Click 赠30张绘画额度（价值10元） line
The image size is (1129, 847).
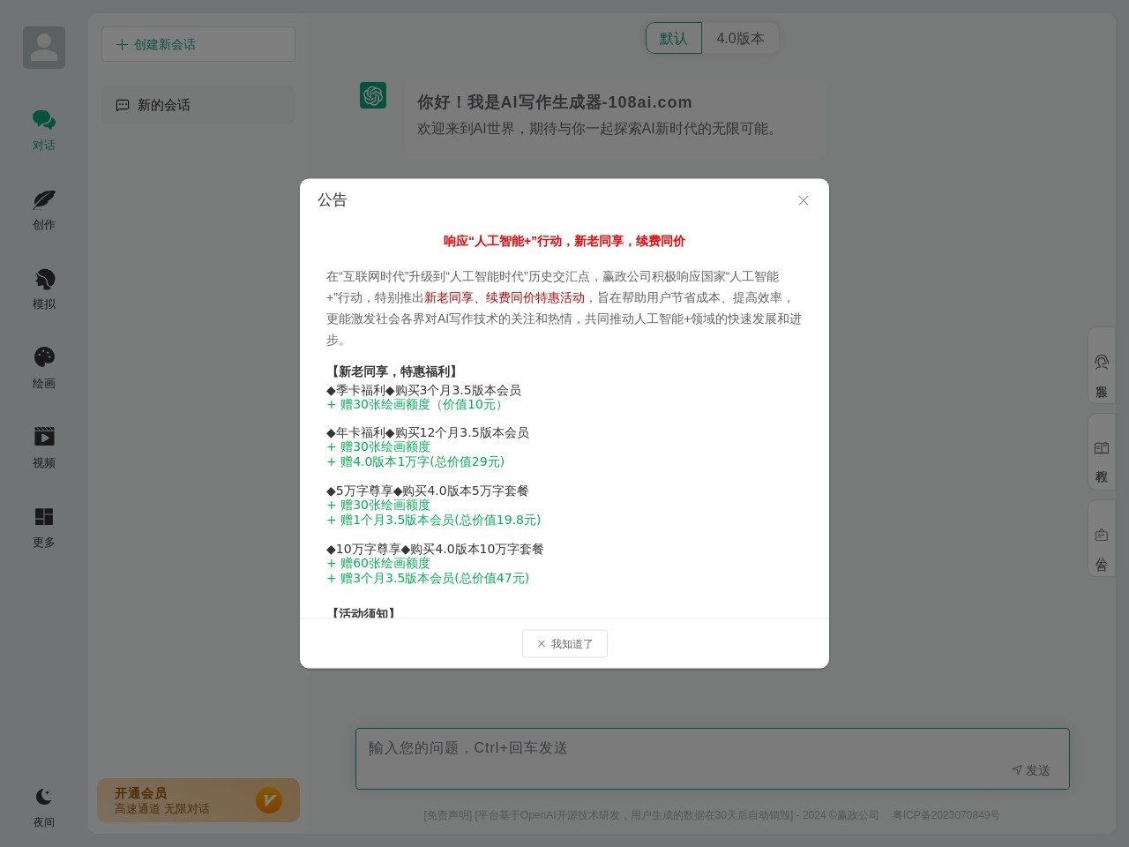coord(417,404)
